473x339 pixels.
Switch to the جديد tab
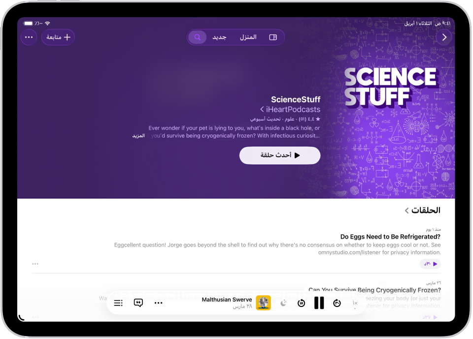219,37
